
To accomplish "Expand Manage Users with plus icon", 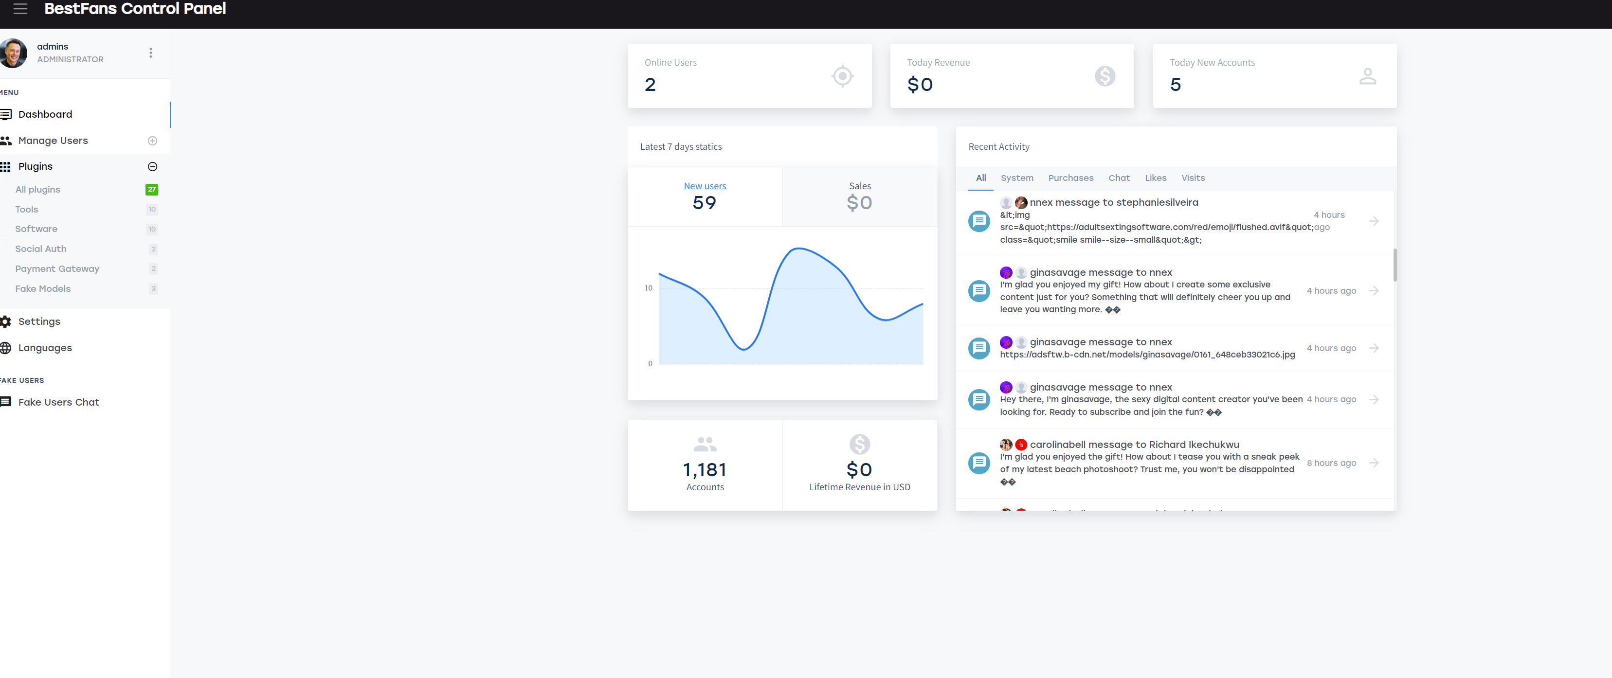I will coord(153,141).
